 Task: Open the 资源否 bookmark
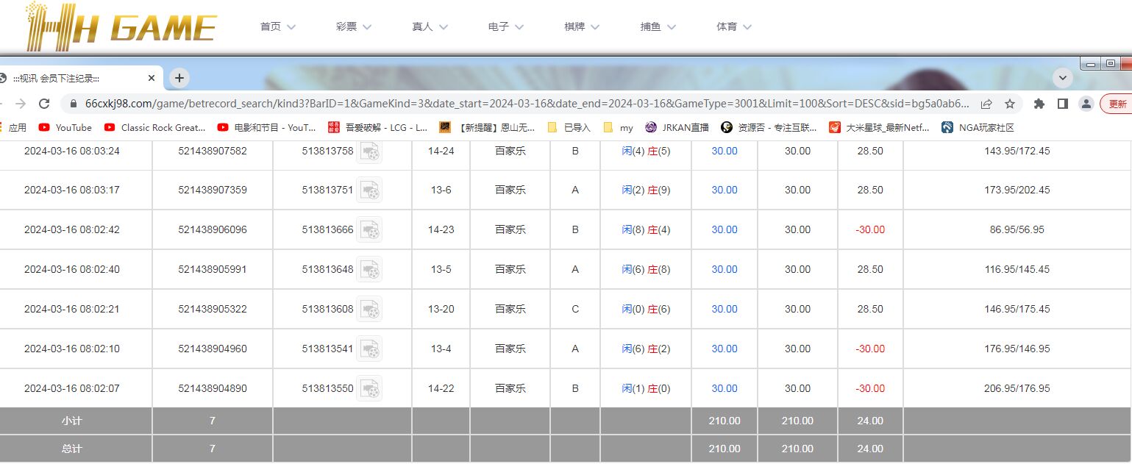pyautogui.click(x=769, y=127)
